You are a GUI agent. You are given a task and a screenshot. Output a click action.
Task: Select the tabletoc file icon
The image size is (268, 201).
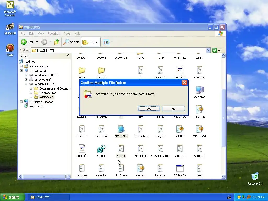click(x=160, y=168)
